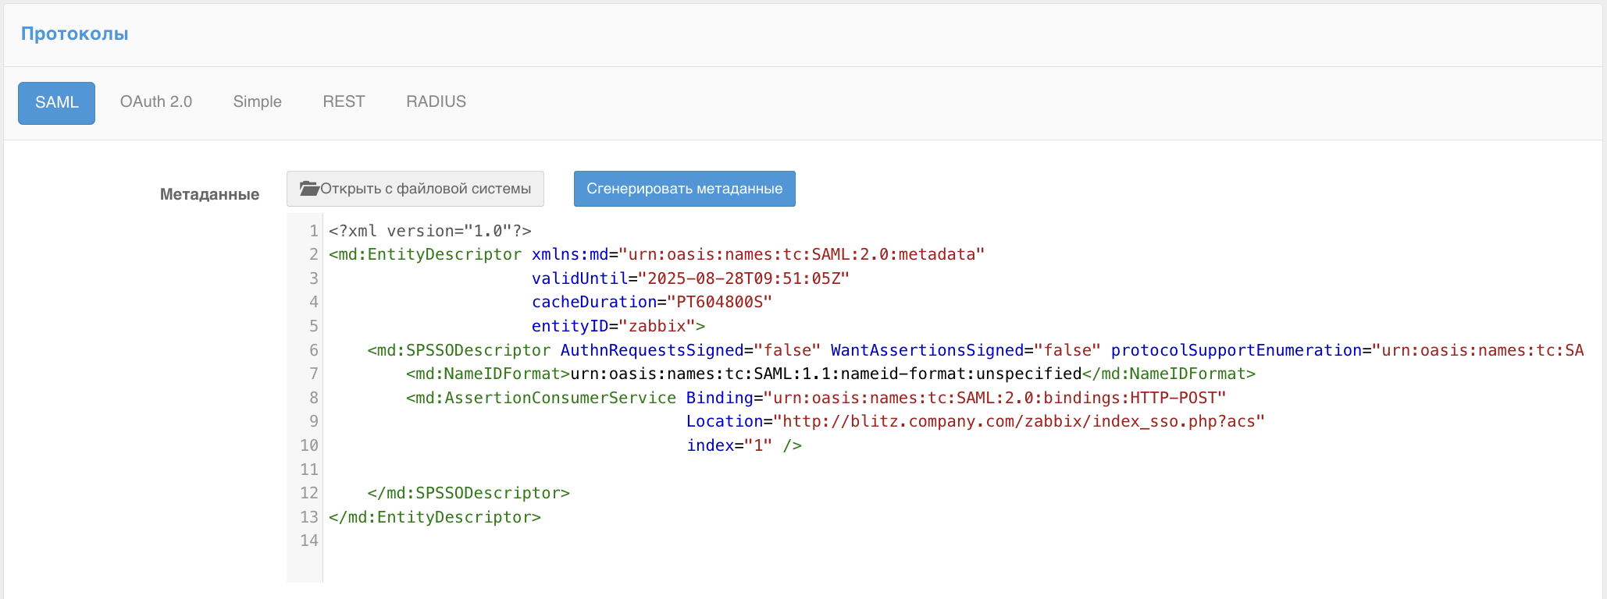Open the Simple protocol tab
This screenshot has width=1607, height=599.
[x=257, y=102]
